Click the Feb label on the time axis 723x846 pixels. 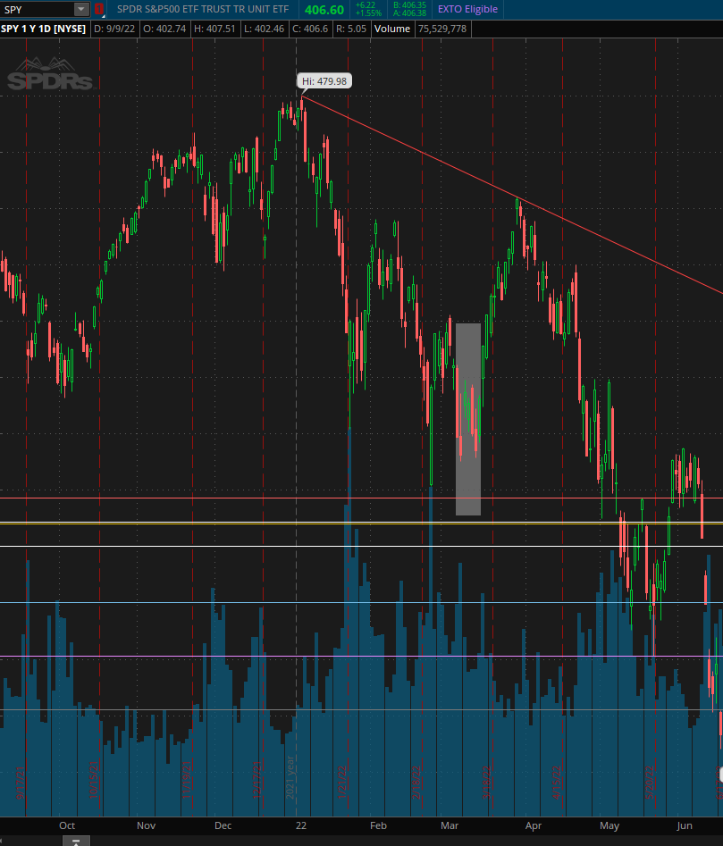click(378, 825)
